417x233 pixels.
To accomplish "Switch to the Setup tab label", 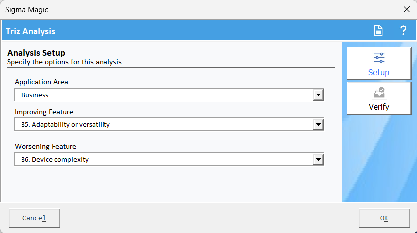I will point(379,72).
